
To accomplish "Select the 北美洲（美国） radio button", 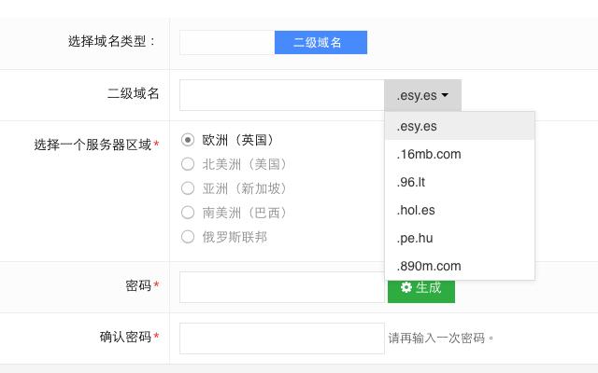I will click(x=188, y=164).
